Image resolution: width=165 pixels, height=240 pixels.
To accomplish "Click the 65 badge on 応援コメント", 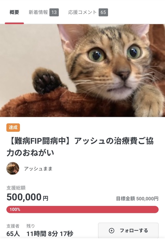I will [103, 12].
